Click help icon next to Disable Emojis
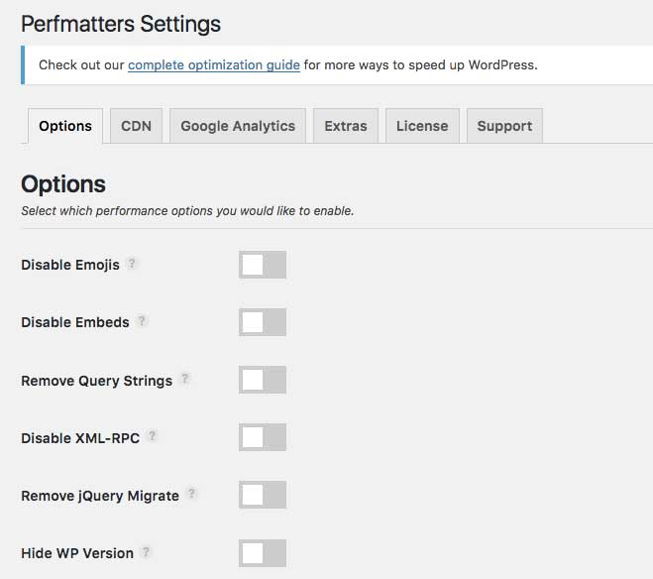 click(133, 264)
